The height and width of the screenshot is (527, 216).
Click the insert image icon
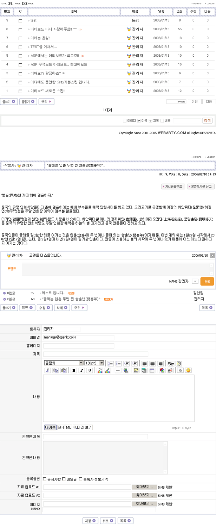(x=136, y=370)
